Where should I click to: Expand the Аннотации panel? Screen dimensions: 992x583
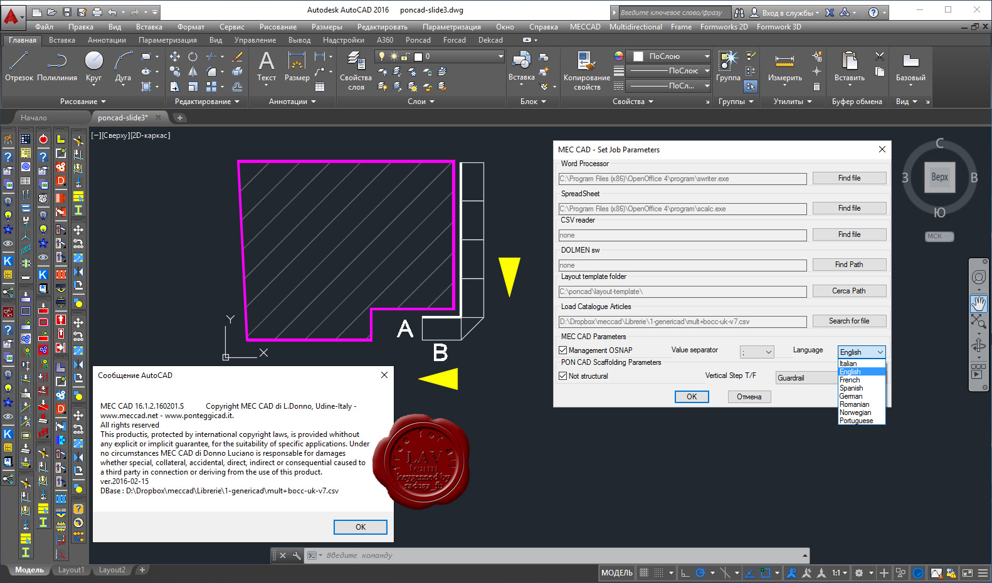292,102
